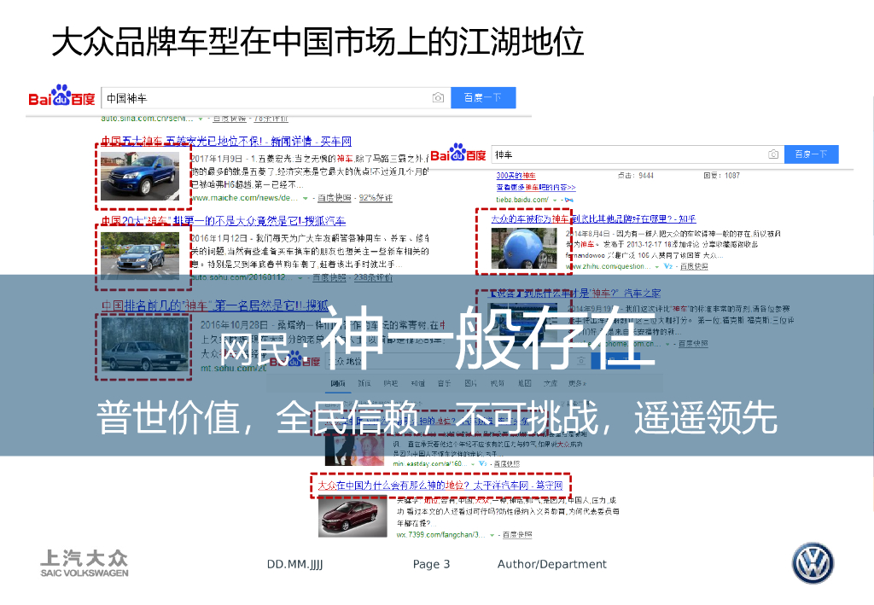Click the 92%好评 rating link
Viewport: 874px width, 605px height.
[x=376, y=198]
